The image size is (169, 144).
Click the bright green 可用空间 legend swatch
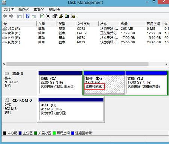(x=54, y=133)
